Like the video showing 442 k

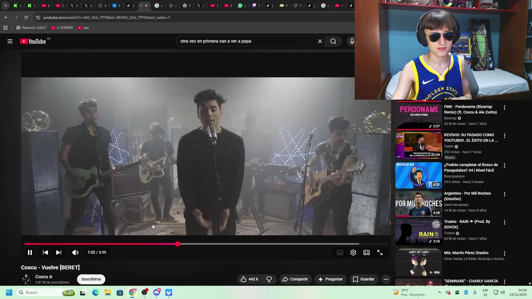pyautogui.click(x=249, y=279)
